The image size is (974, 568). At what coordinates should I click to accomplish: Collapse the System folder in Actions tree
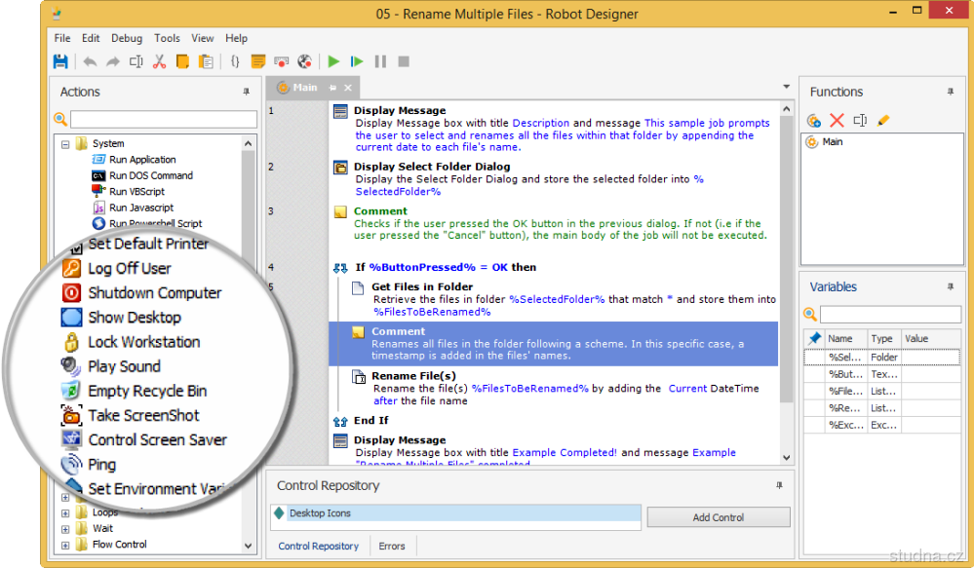[x=66, y=144]
